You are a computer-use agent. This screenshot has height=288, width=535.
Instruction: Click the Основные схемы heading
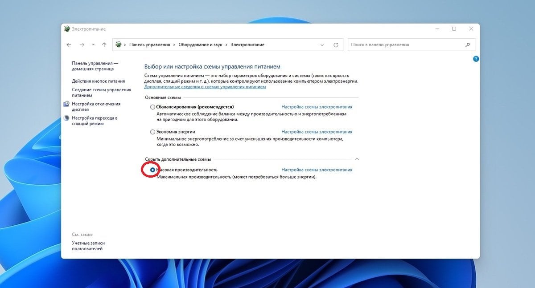click(163, 97)
